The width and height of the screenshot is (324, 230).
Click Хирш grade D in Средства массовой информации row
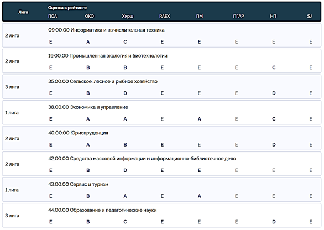point(125,170)
